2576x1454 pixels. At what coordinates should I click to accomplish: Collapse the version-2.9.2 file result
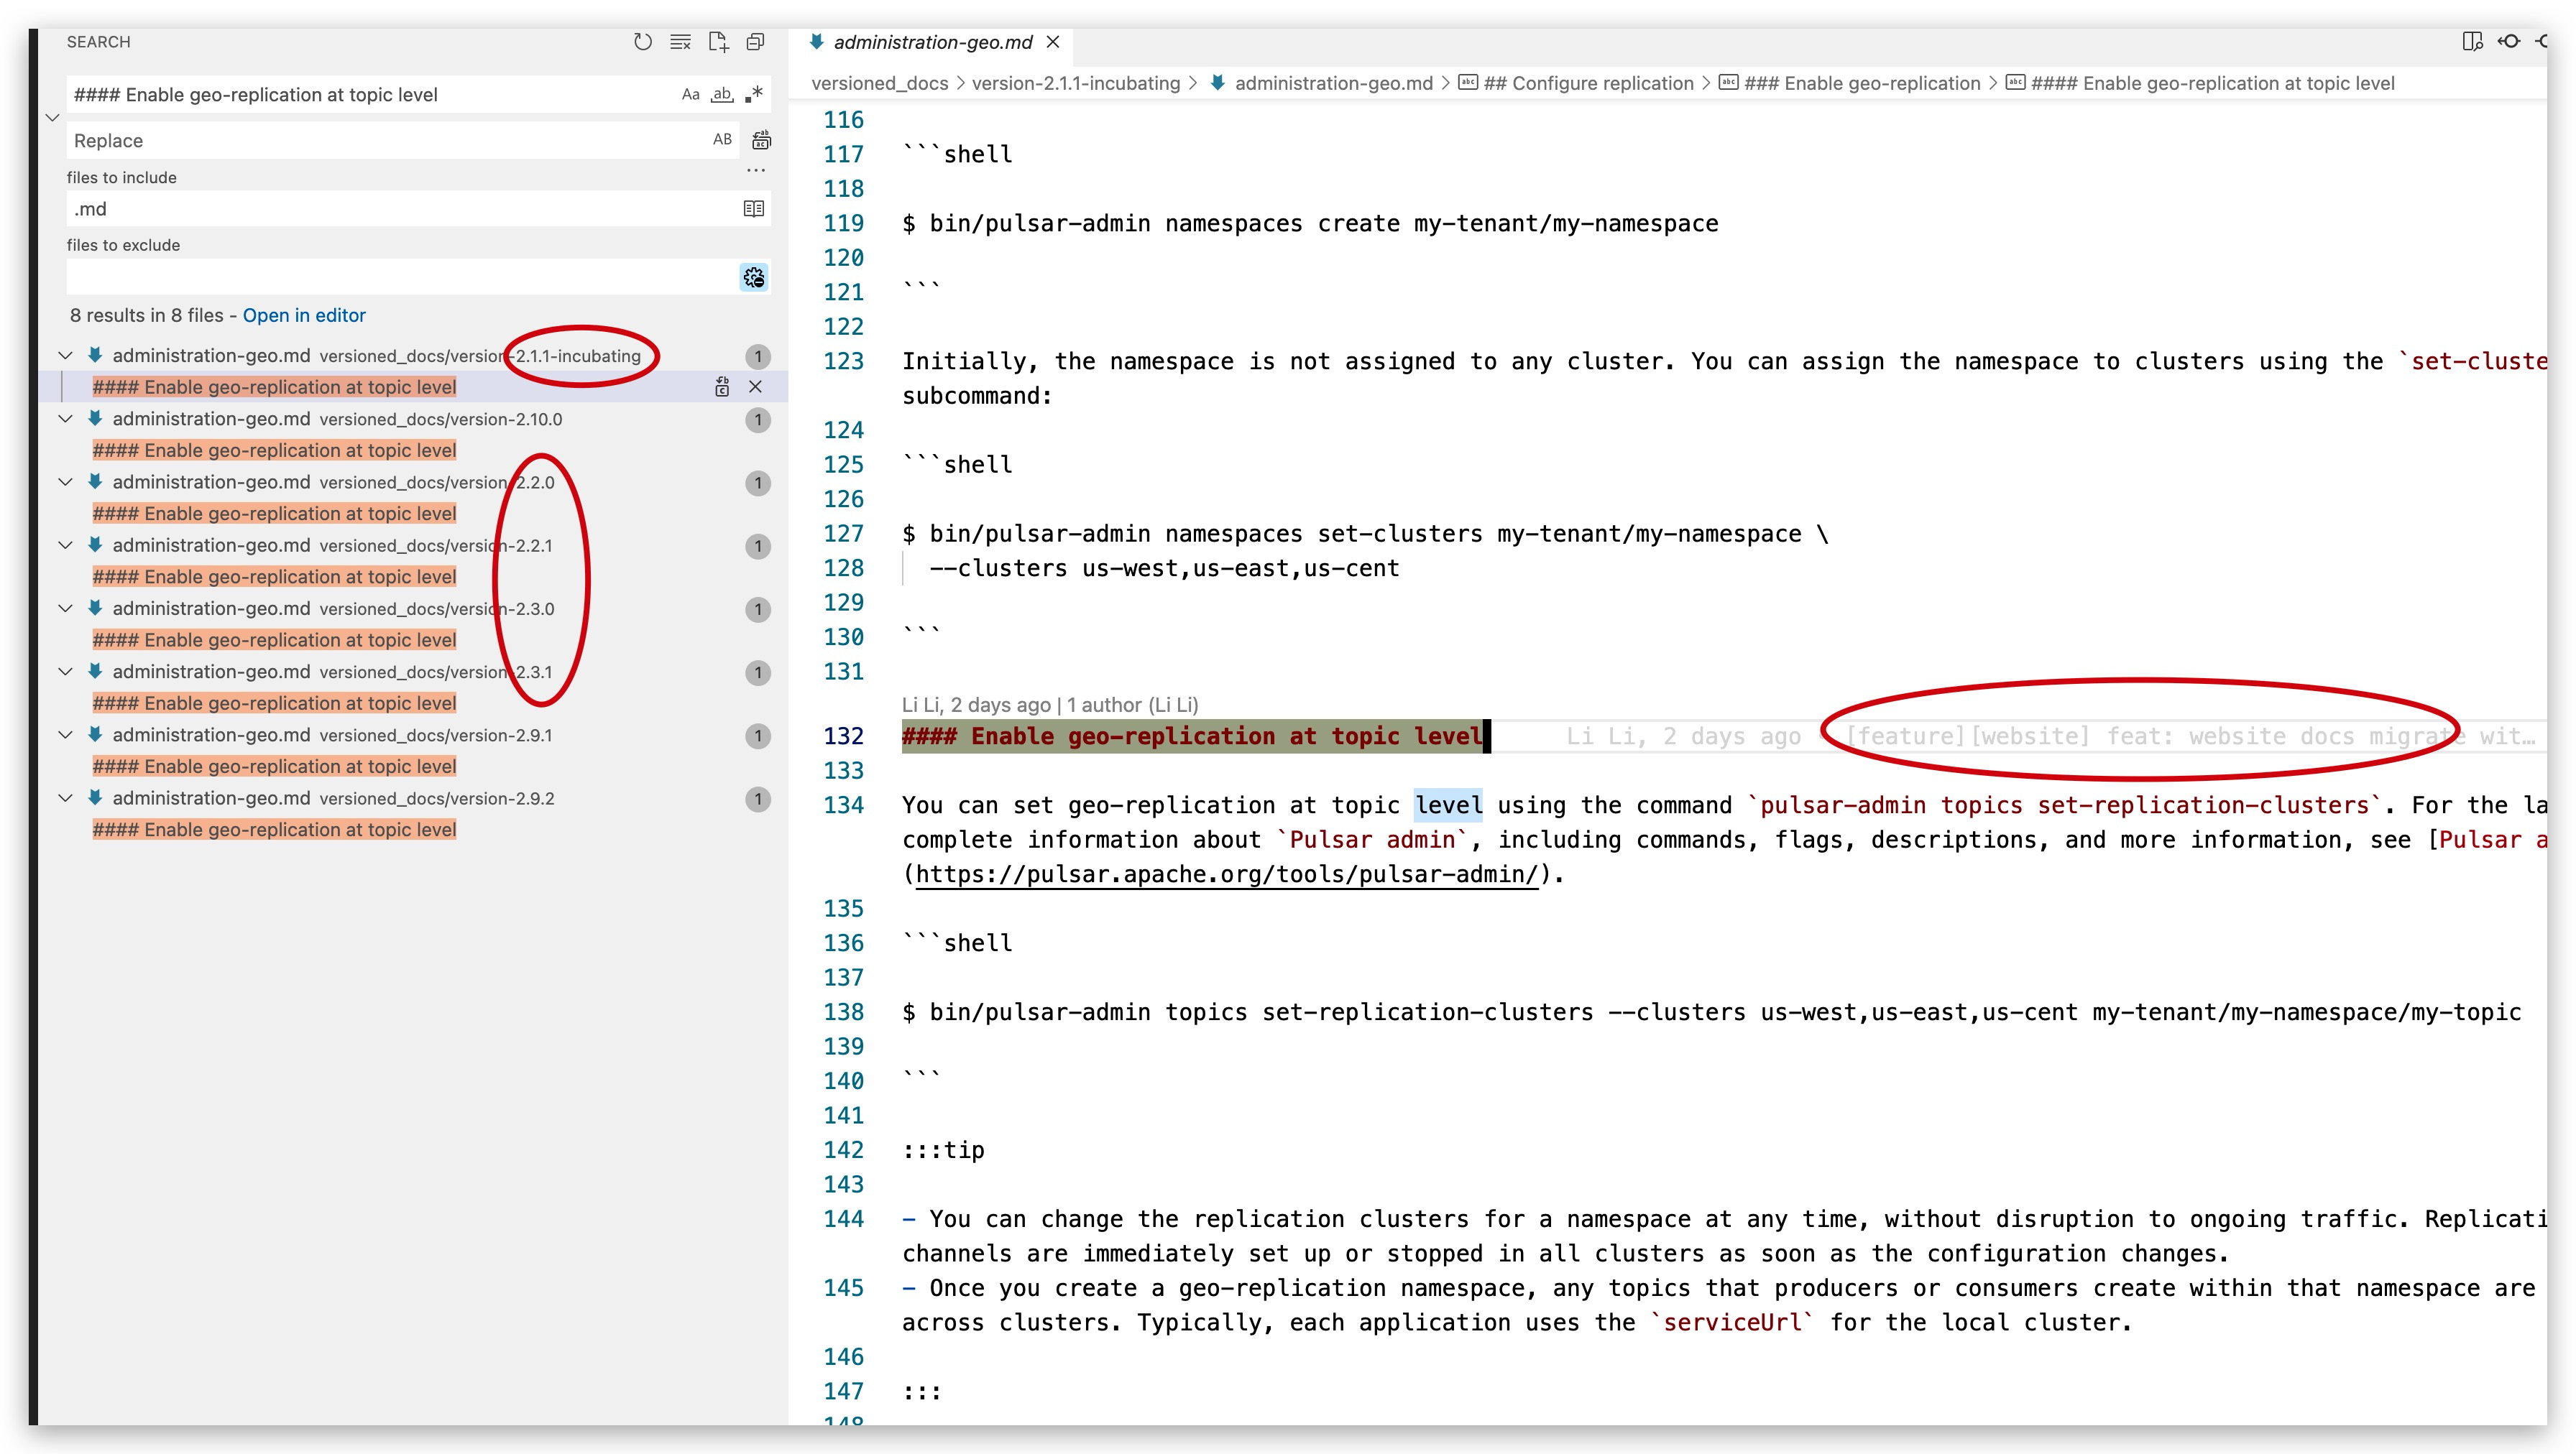pos(66,798)
